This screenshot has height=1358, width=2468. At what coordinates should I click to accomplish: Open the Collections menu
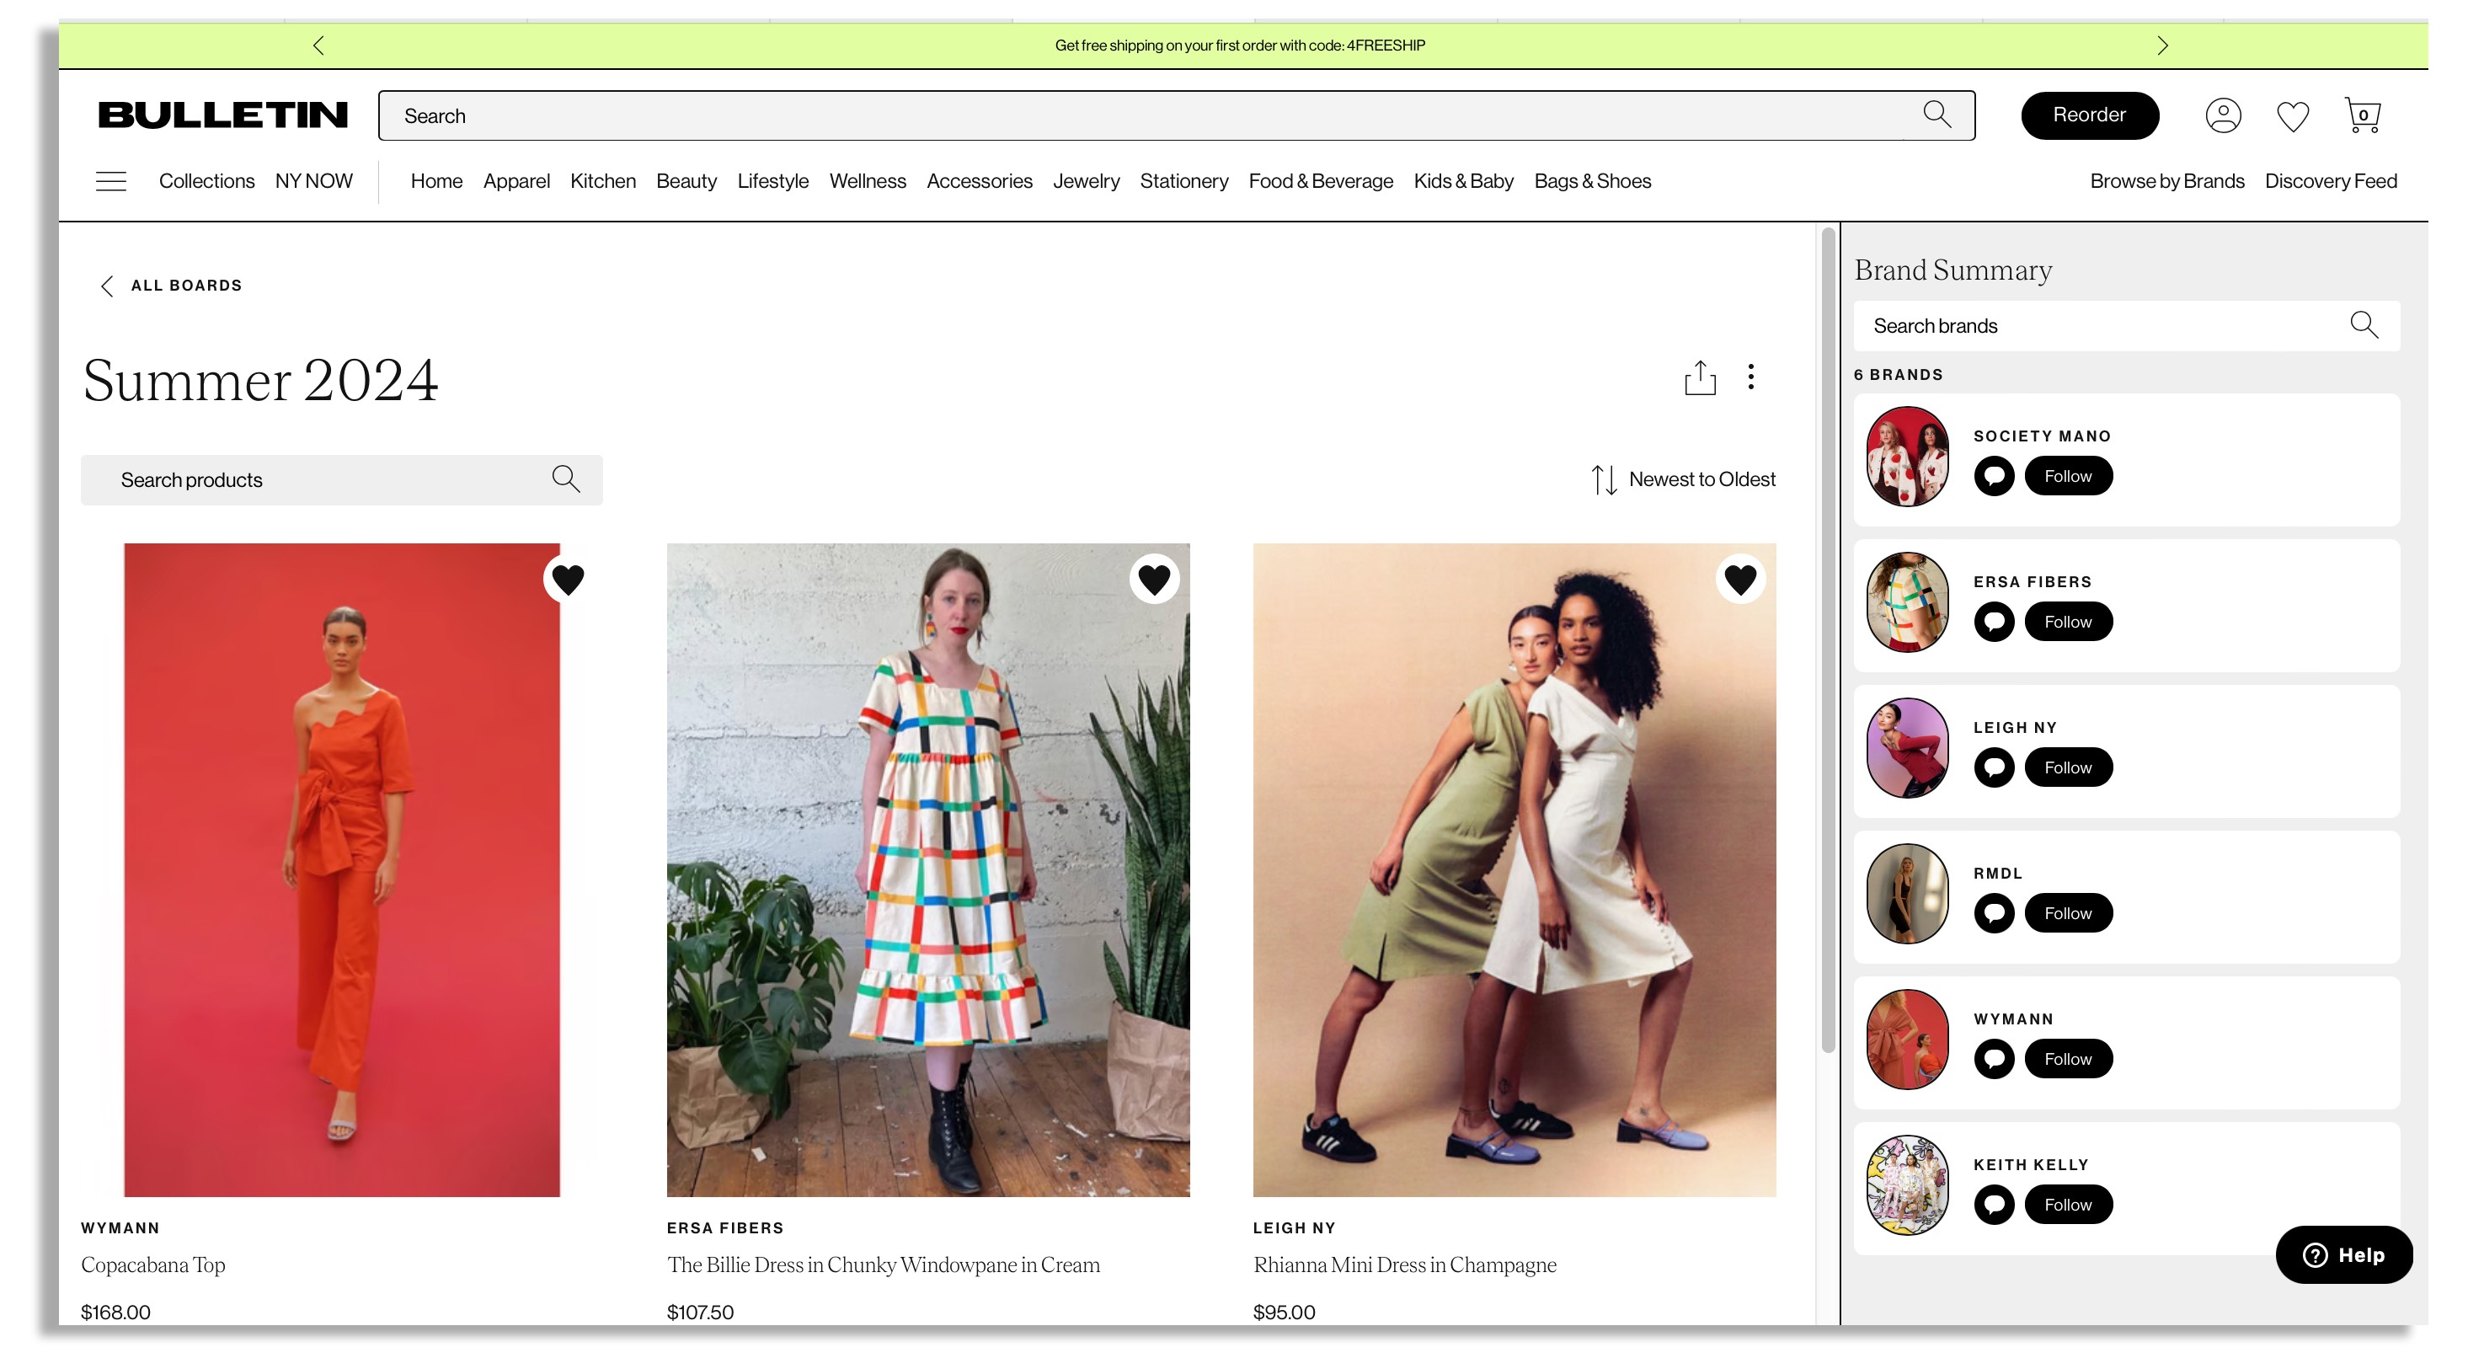coord(207,181)
